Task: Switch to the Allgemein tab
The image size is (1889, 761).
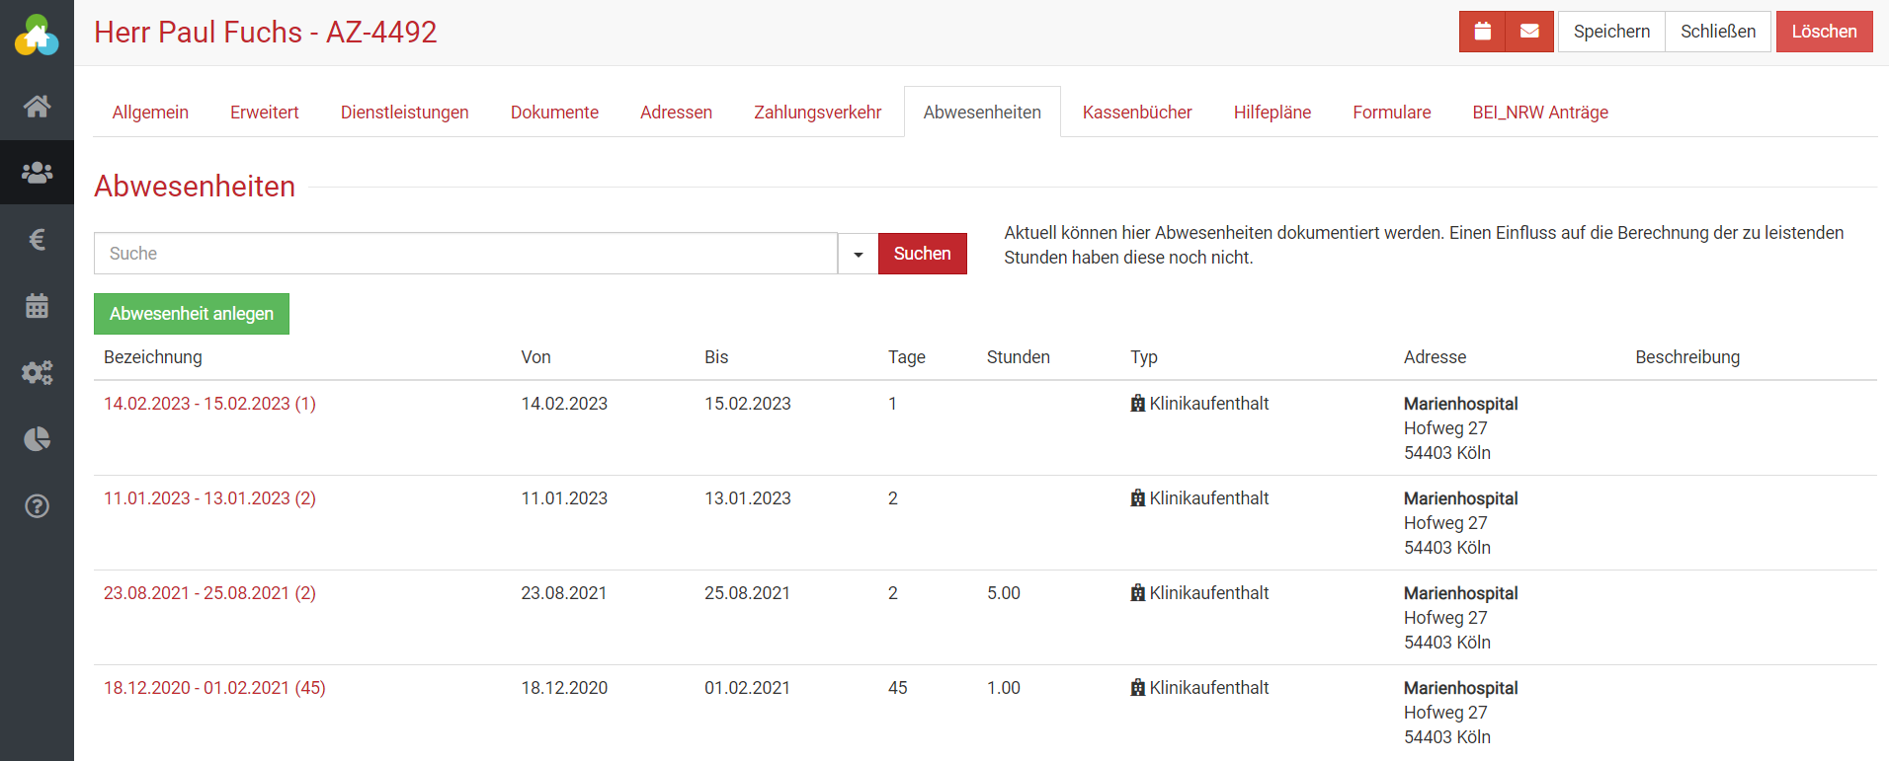Action: [x=150, y=113]
